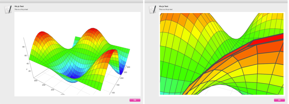This screenshot has width=289, height=104.
Task: Click the red peak cell in the right graph
Action: 267,40
